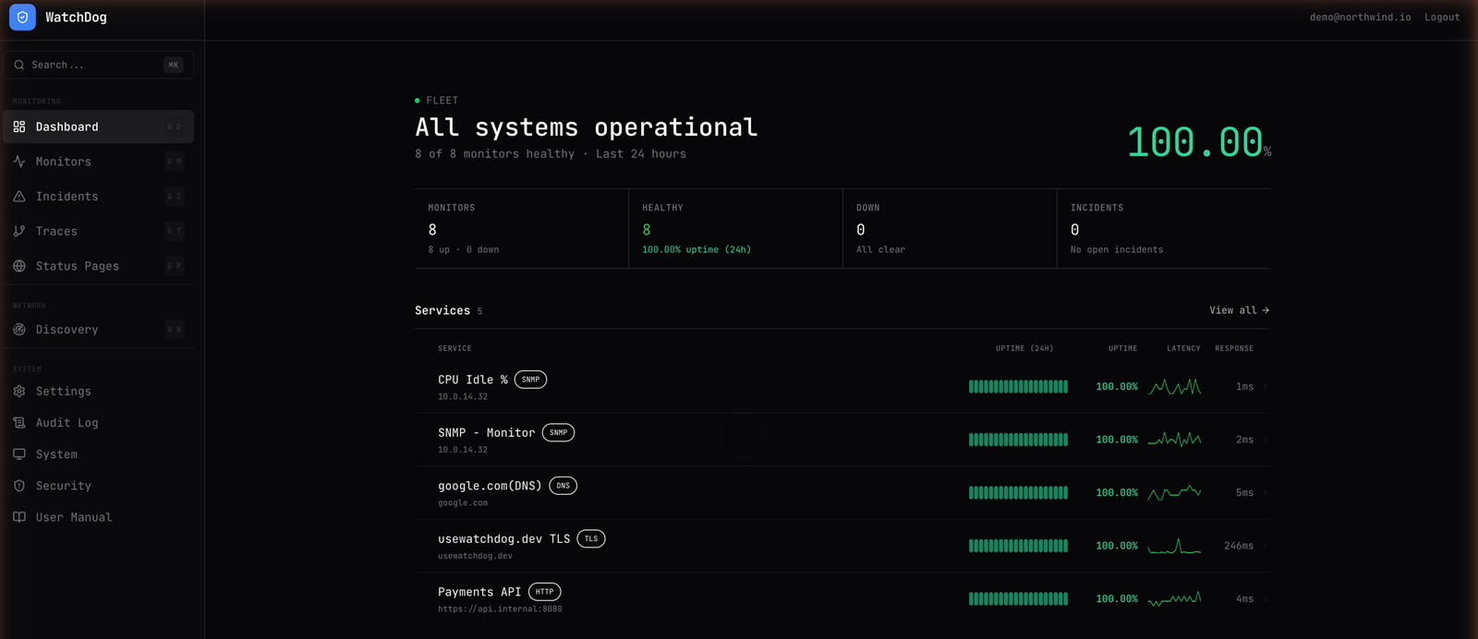
Task: Click the latency sparkline for google.com(DNS)
Action: 1174,493
